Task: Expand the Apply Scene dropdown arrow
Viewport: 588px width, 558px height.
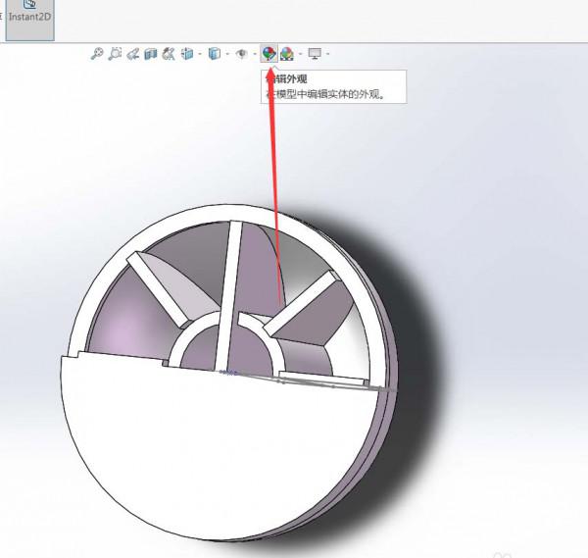Action: point(301,54)
